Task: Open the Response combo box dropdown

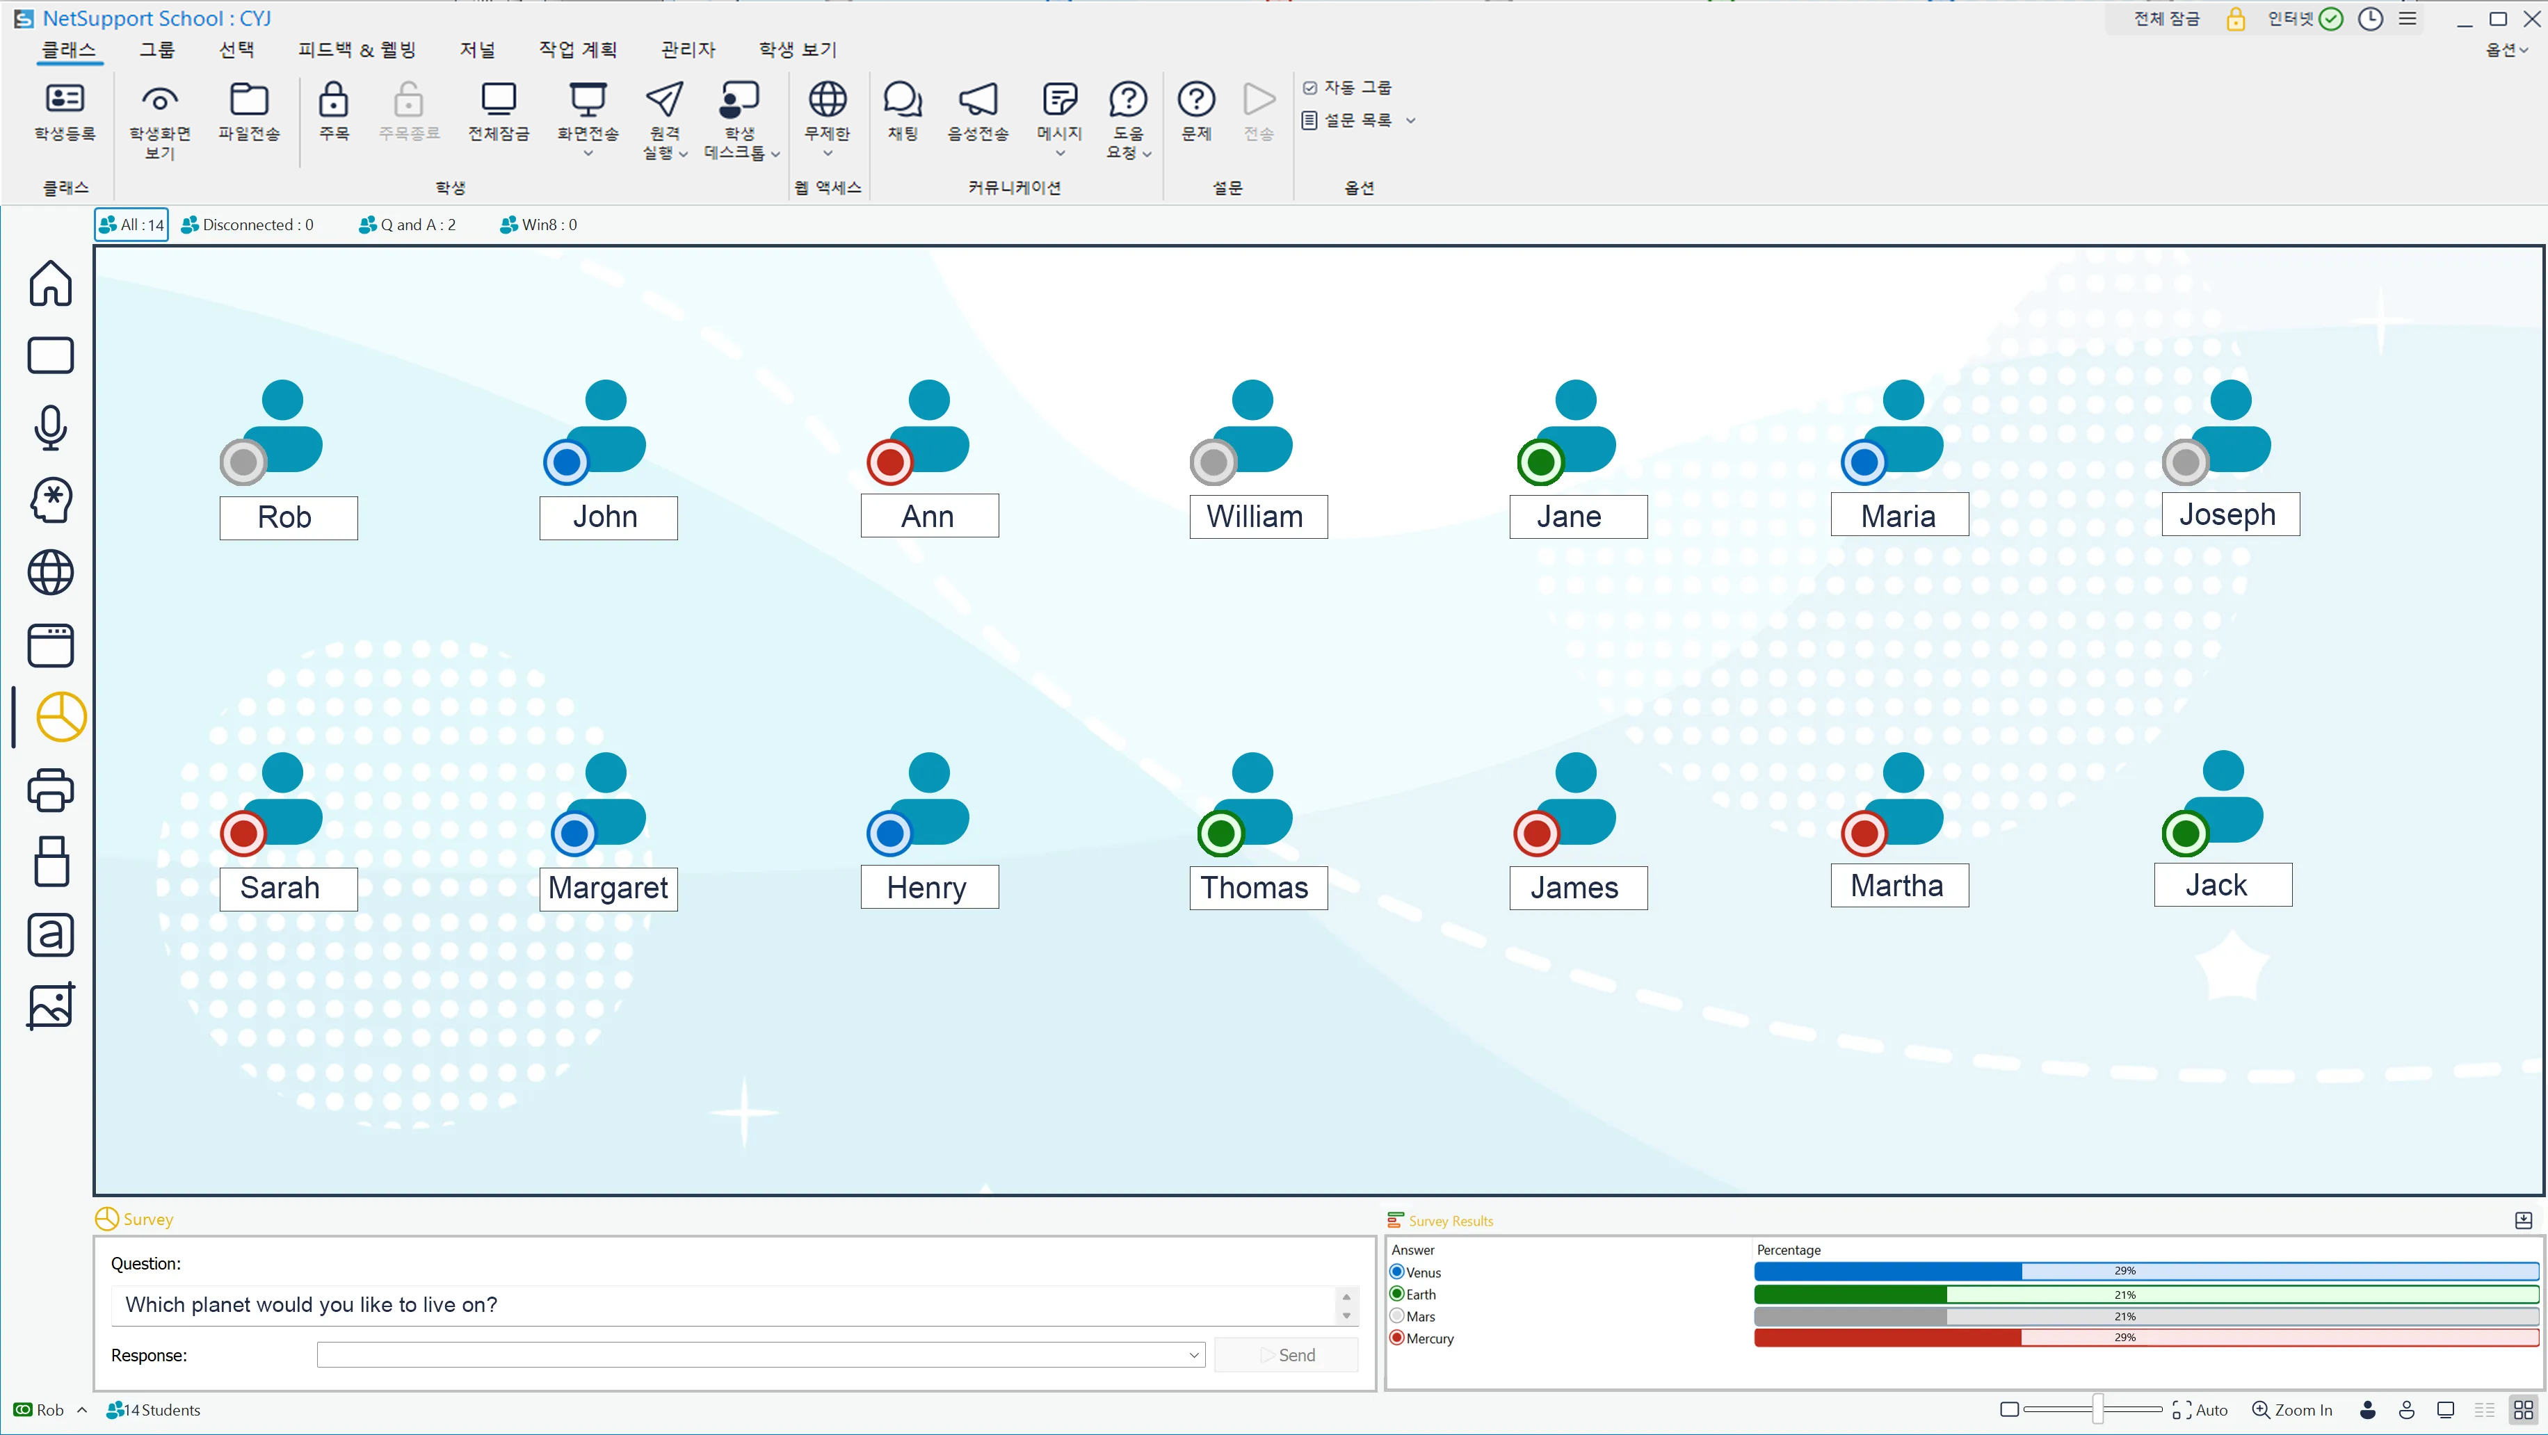Action: click(x=1194, y=1355)
